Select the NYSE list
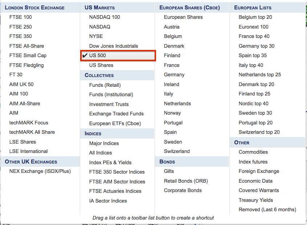 [96, 36]
